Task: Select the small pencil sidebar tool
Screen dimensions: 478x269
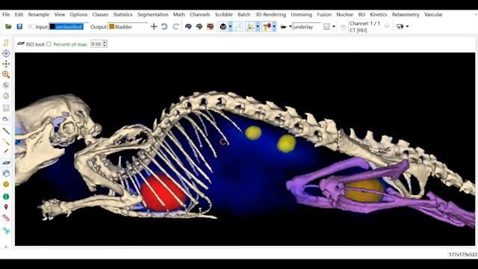Action: pyautogui.click(x=6, y=152)
